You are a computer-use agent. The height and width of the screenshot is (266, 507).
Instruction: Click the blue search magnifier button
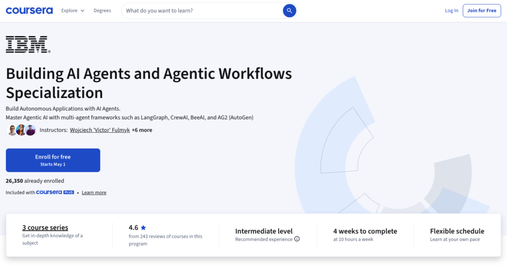tap(289, 11)
